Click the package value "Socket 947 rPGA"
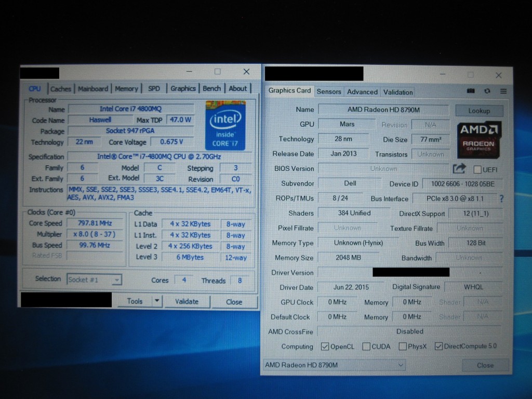Viewport: 532px width, 399px height. 130,130
